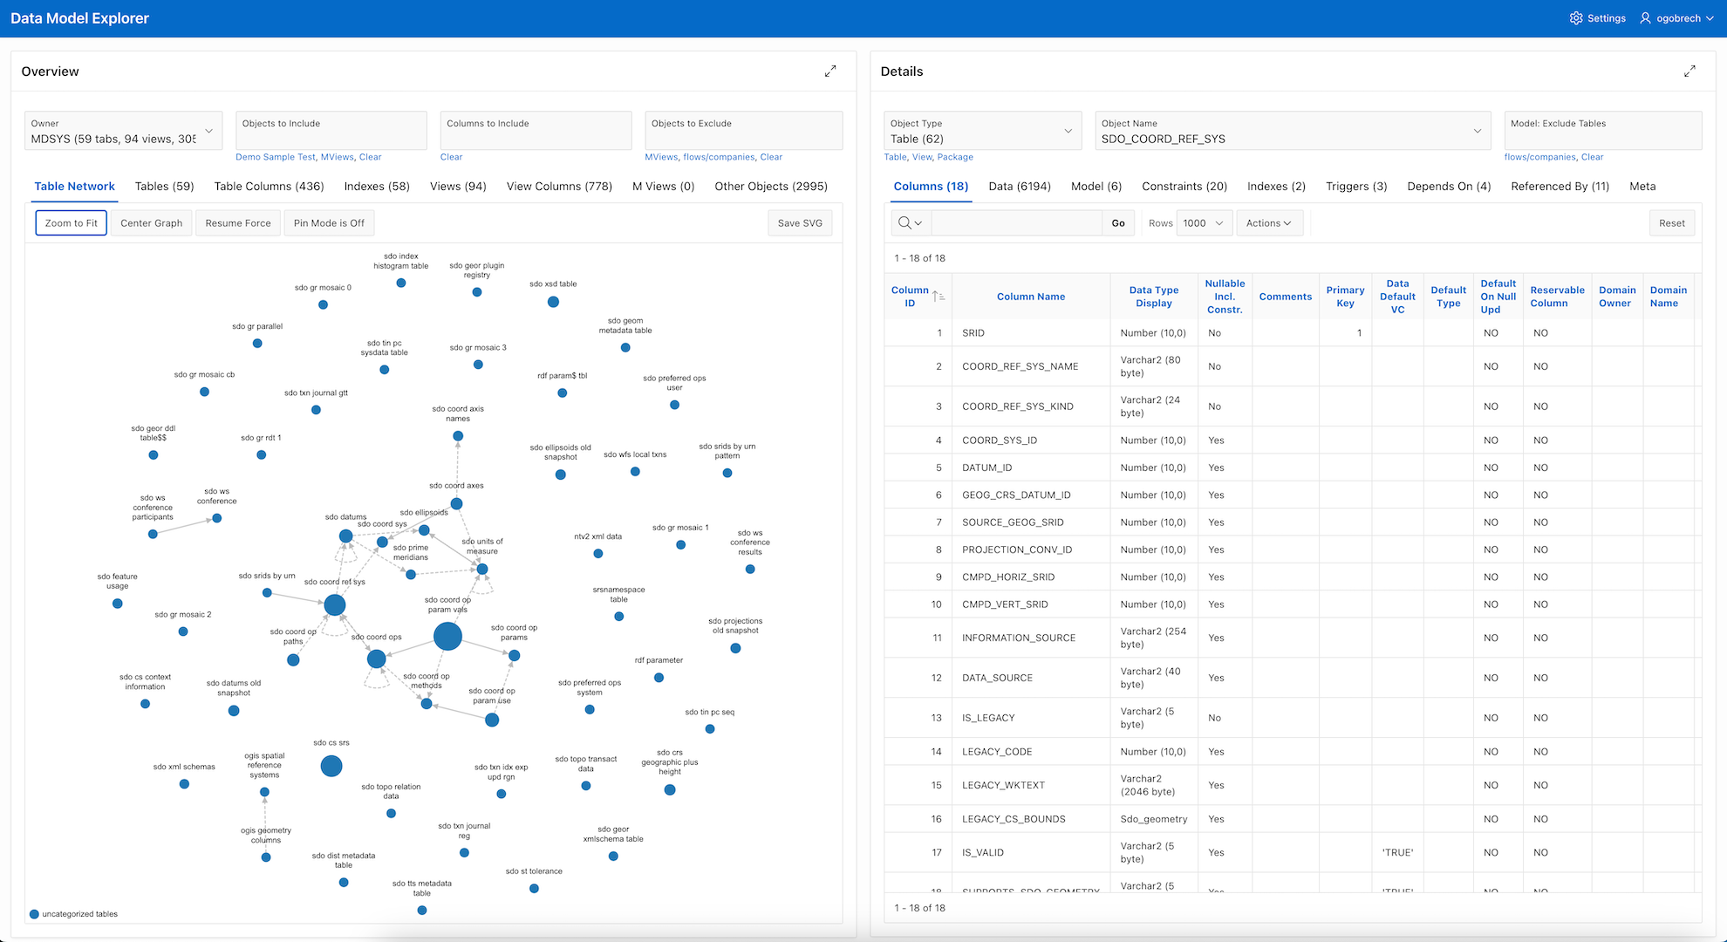1727x942 pixels.
Task: Click the Demo Sample Test link
Action: pos(275,157)
